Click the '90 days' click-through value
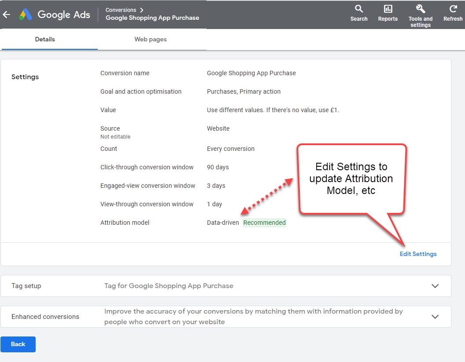This screenshot has width=465, height=362. pyautogui.click(x=218, y=168)
